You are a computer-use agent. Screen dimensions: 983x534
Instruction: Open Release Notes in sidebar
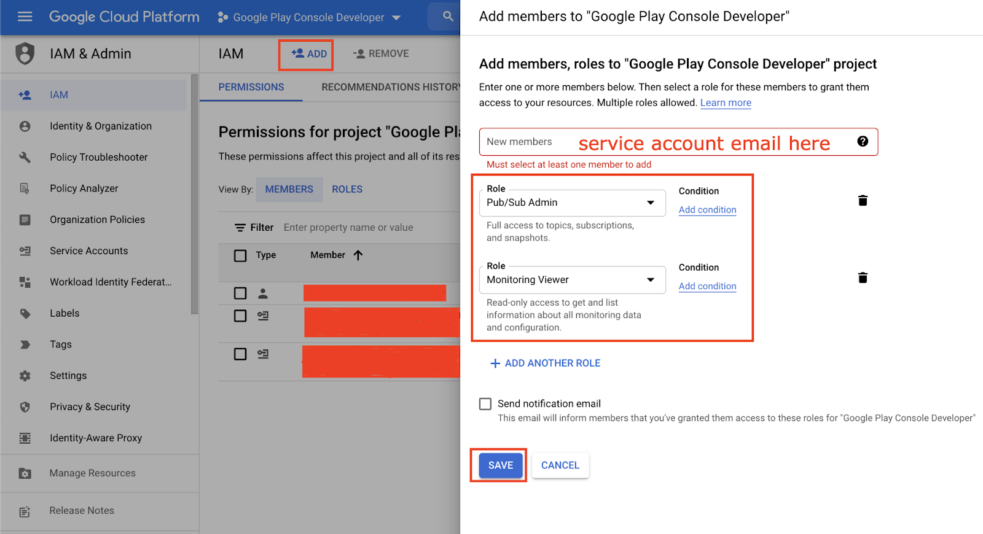click(x=82, y=511)
